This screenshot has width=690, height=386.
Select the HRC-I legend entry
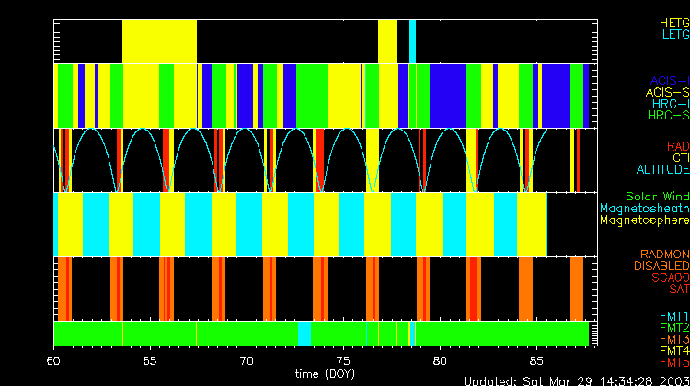click(x=670, y=104)
